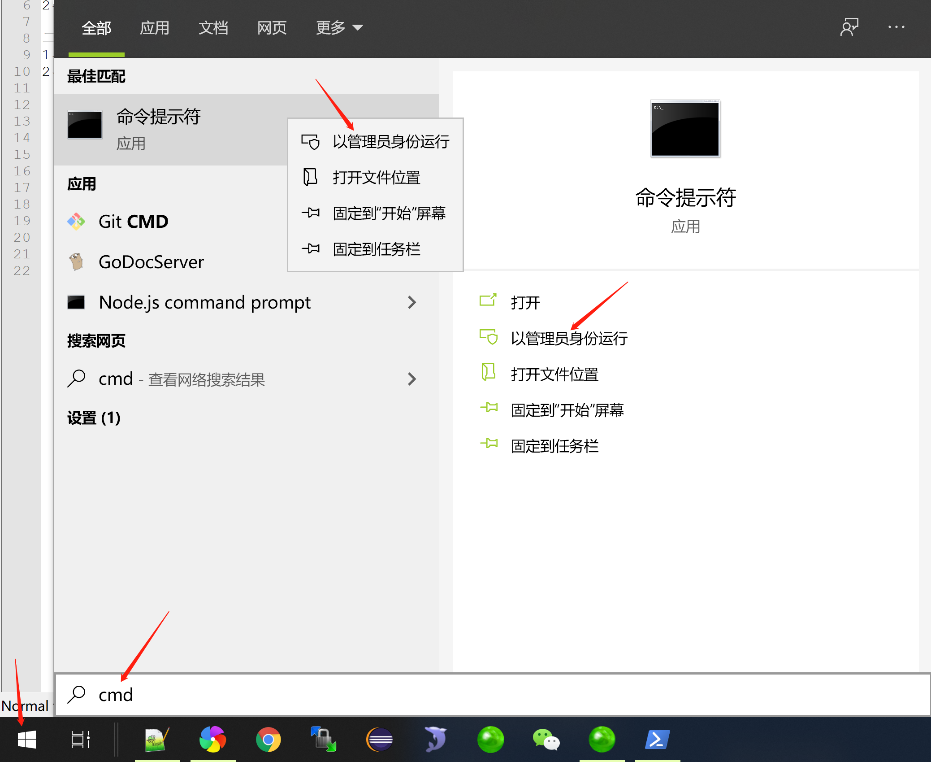The height and width of the screenshot is (762, 931).
Task: Switch to the 网页 tab
Action: tap(272, 28)
